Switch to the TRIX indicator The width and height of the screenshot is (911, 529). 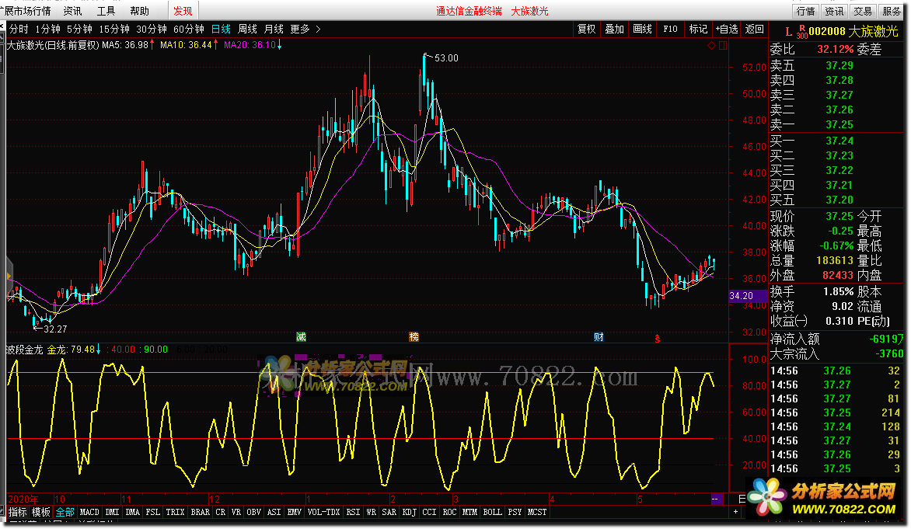coord(175,512)
